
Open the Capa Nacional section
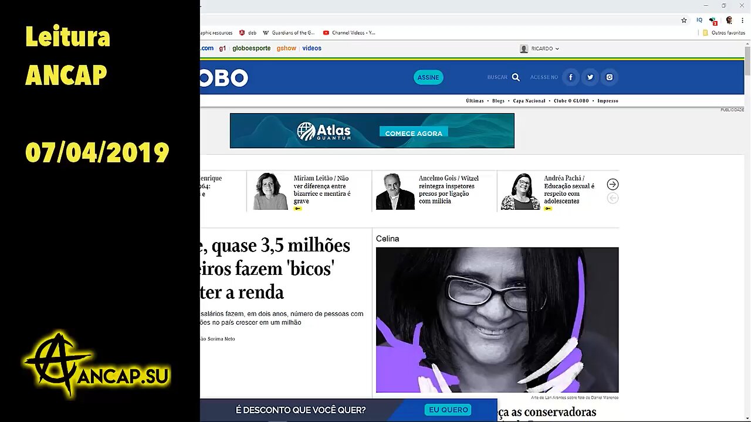tap(529, 101)
